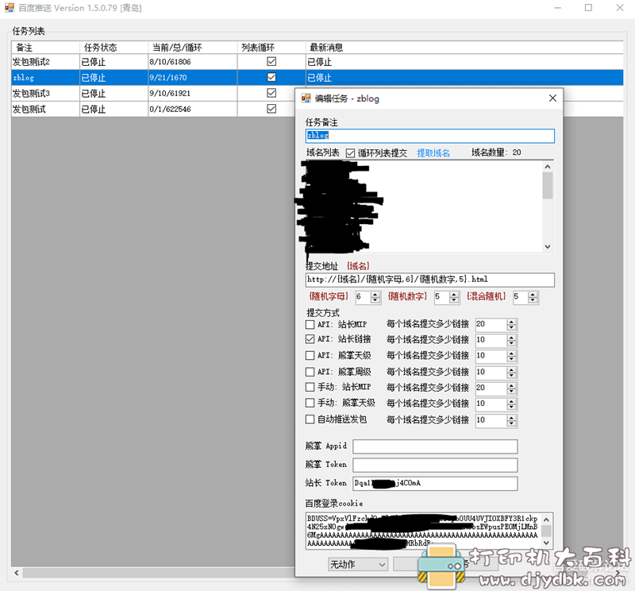Focus the 熊掌 Appid input field
Image resolution: width=635 pixels, height=591 pixels.
[x=435, y=446]
